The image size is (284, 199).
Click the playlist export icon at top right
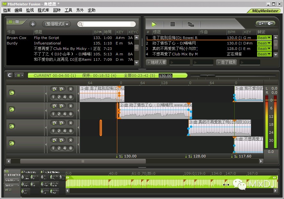tap(261, 23)
